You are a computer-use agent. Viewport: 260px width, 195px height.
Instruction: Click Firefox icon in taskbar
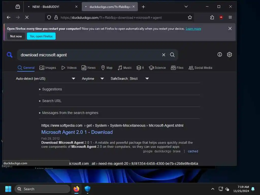point(76,189)
